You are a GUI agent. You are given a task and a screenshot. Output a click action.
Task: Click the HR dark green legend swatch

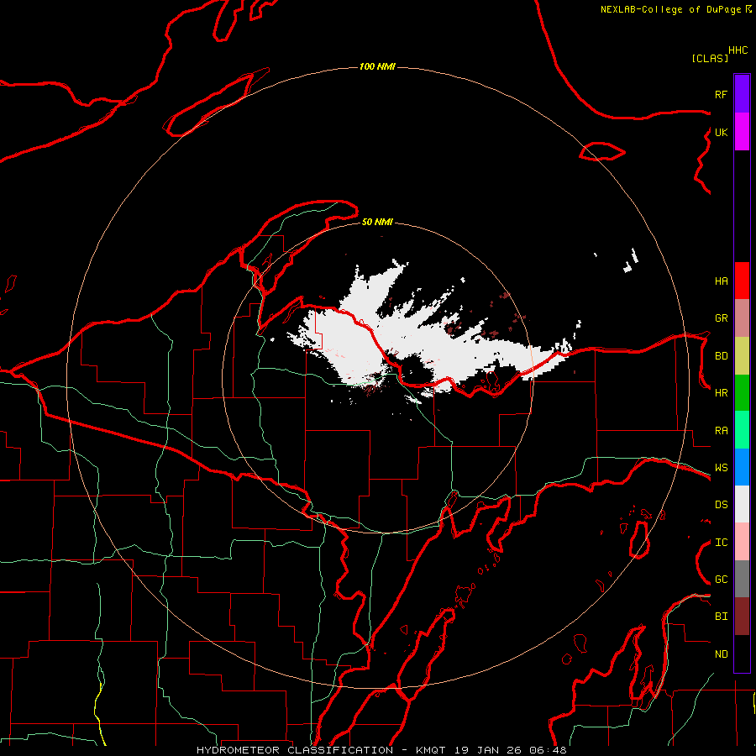tap(742, 392)
